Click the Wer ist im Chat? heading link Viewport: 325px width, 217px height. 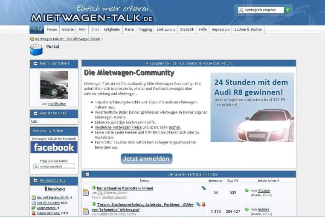(54, 113)
